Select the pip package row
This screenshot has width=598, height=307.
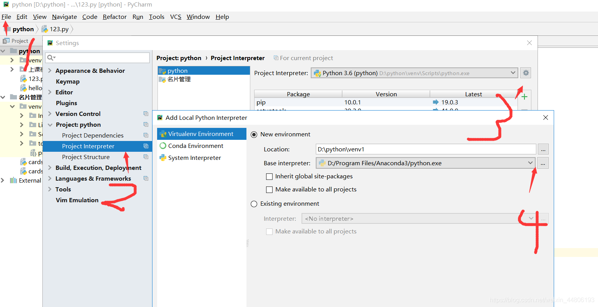pos(386,102)
